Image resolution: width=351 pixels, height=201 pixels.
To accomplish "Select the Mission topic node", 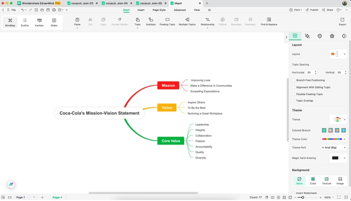I will (x=168, y=85).
